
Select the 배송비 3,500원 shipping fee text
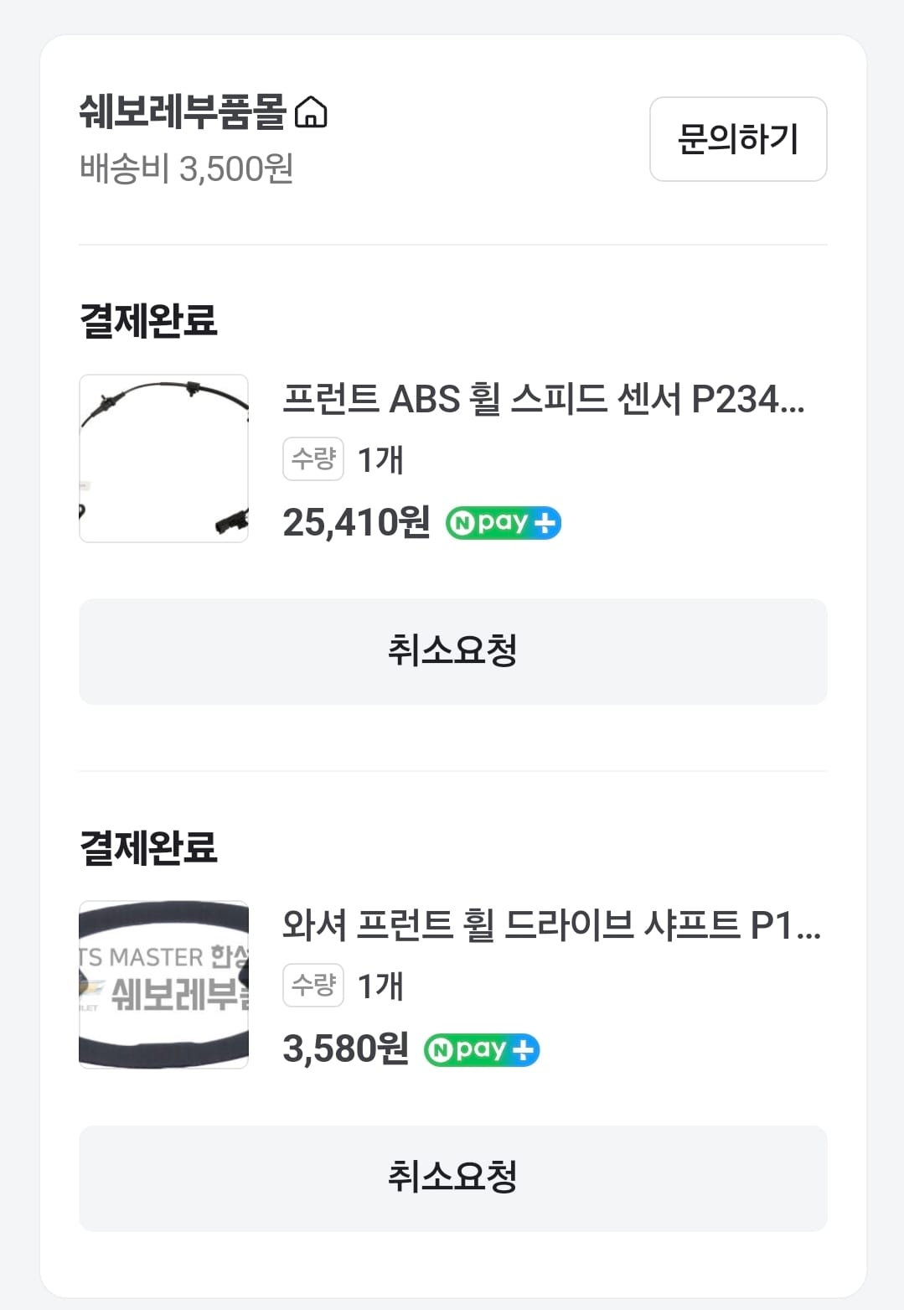(x=186, y=168)
